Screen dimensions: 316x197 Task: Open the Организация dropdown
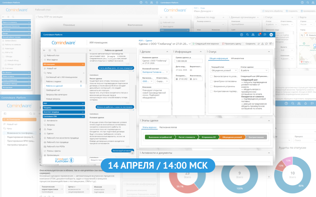[x=148, y=81]
